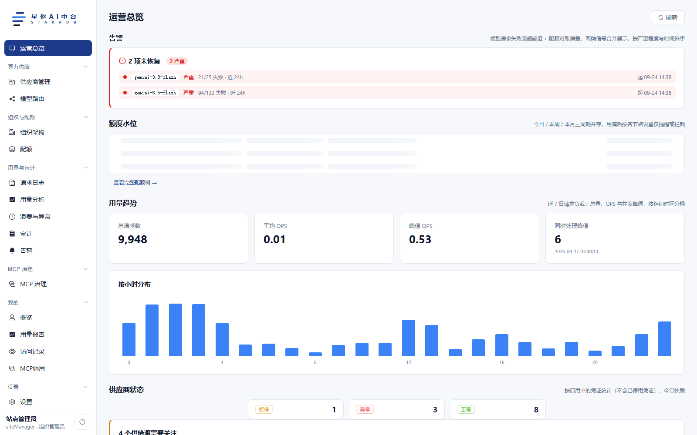
Task: Open the 用量报告 menu label
Action: tap(32, 335)
